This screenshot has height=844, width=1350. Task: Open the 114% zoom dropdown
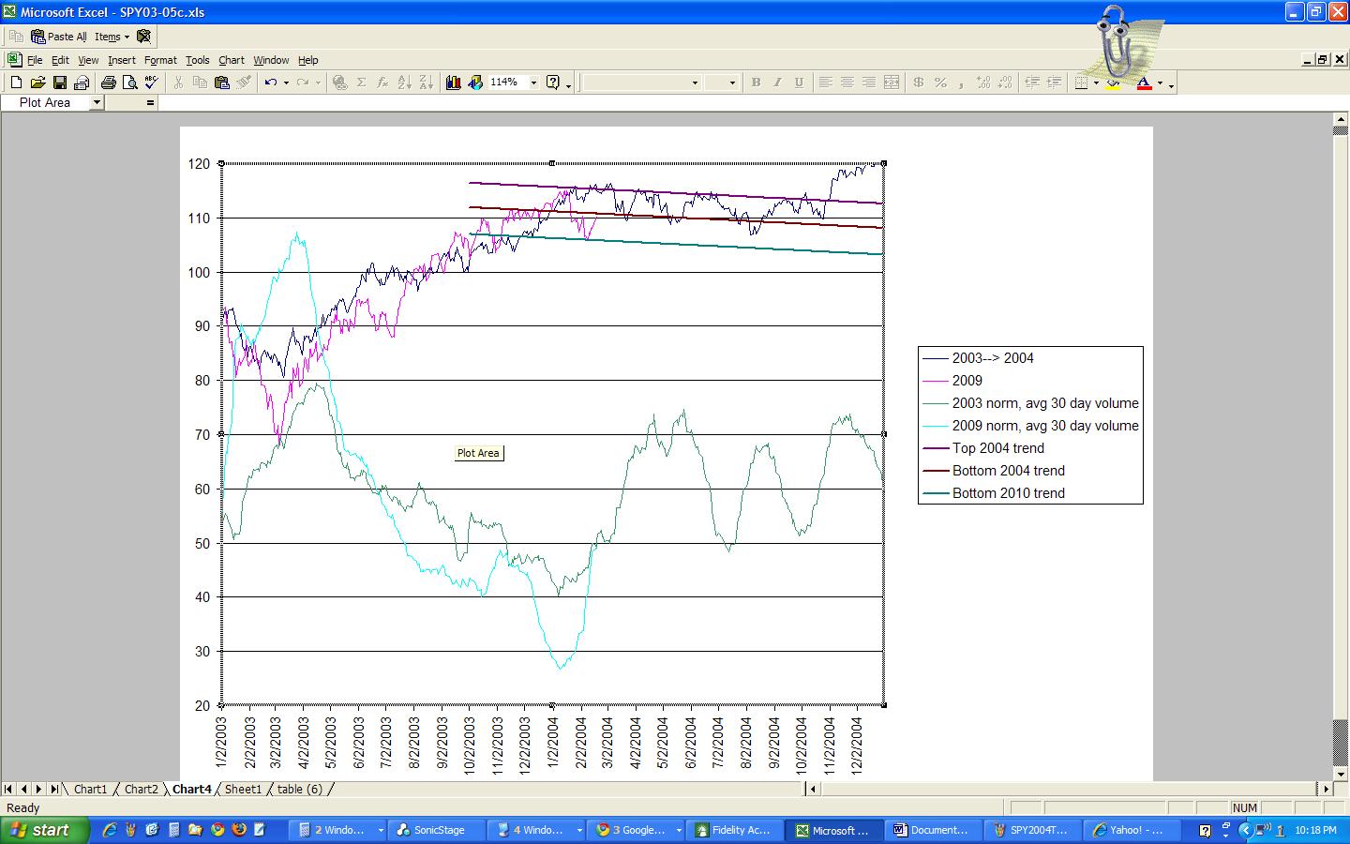tap(533, 83)
